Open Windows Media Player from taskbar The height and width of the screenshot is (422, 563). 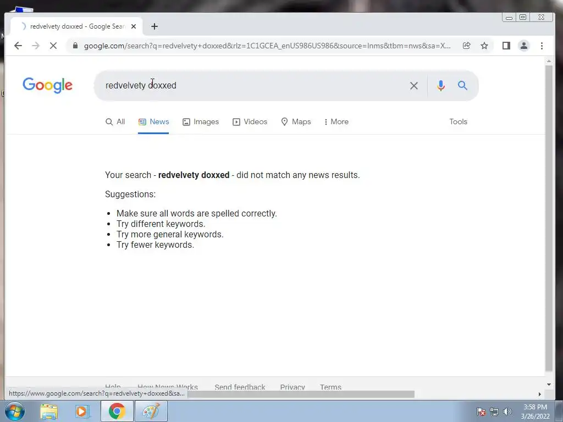tap(82, 411)
